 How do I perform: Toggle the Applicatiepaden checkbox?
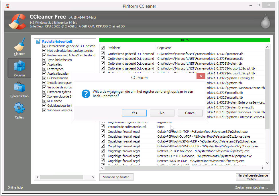coord(44,74)
